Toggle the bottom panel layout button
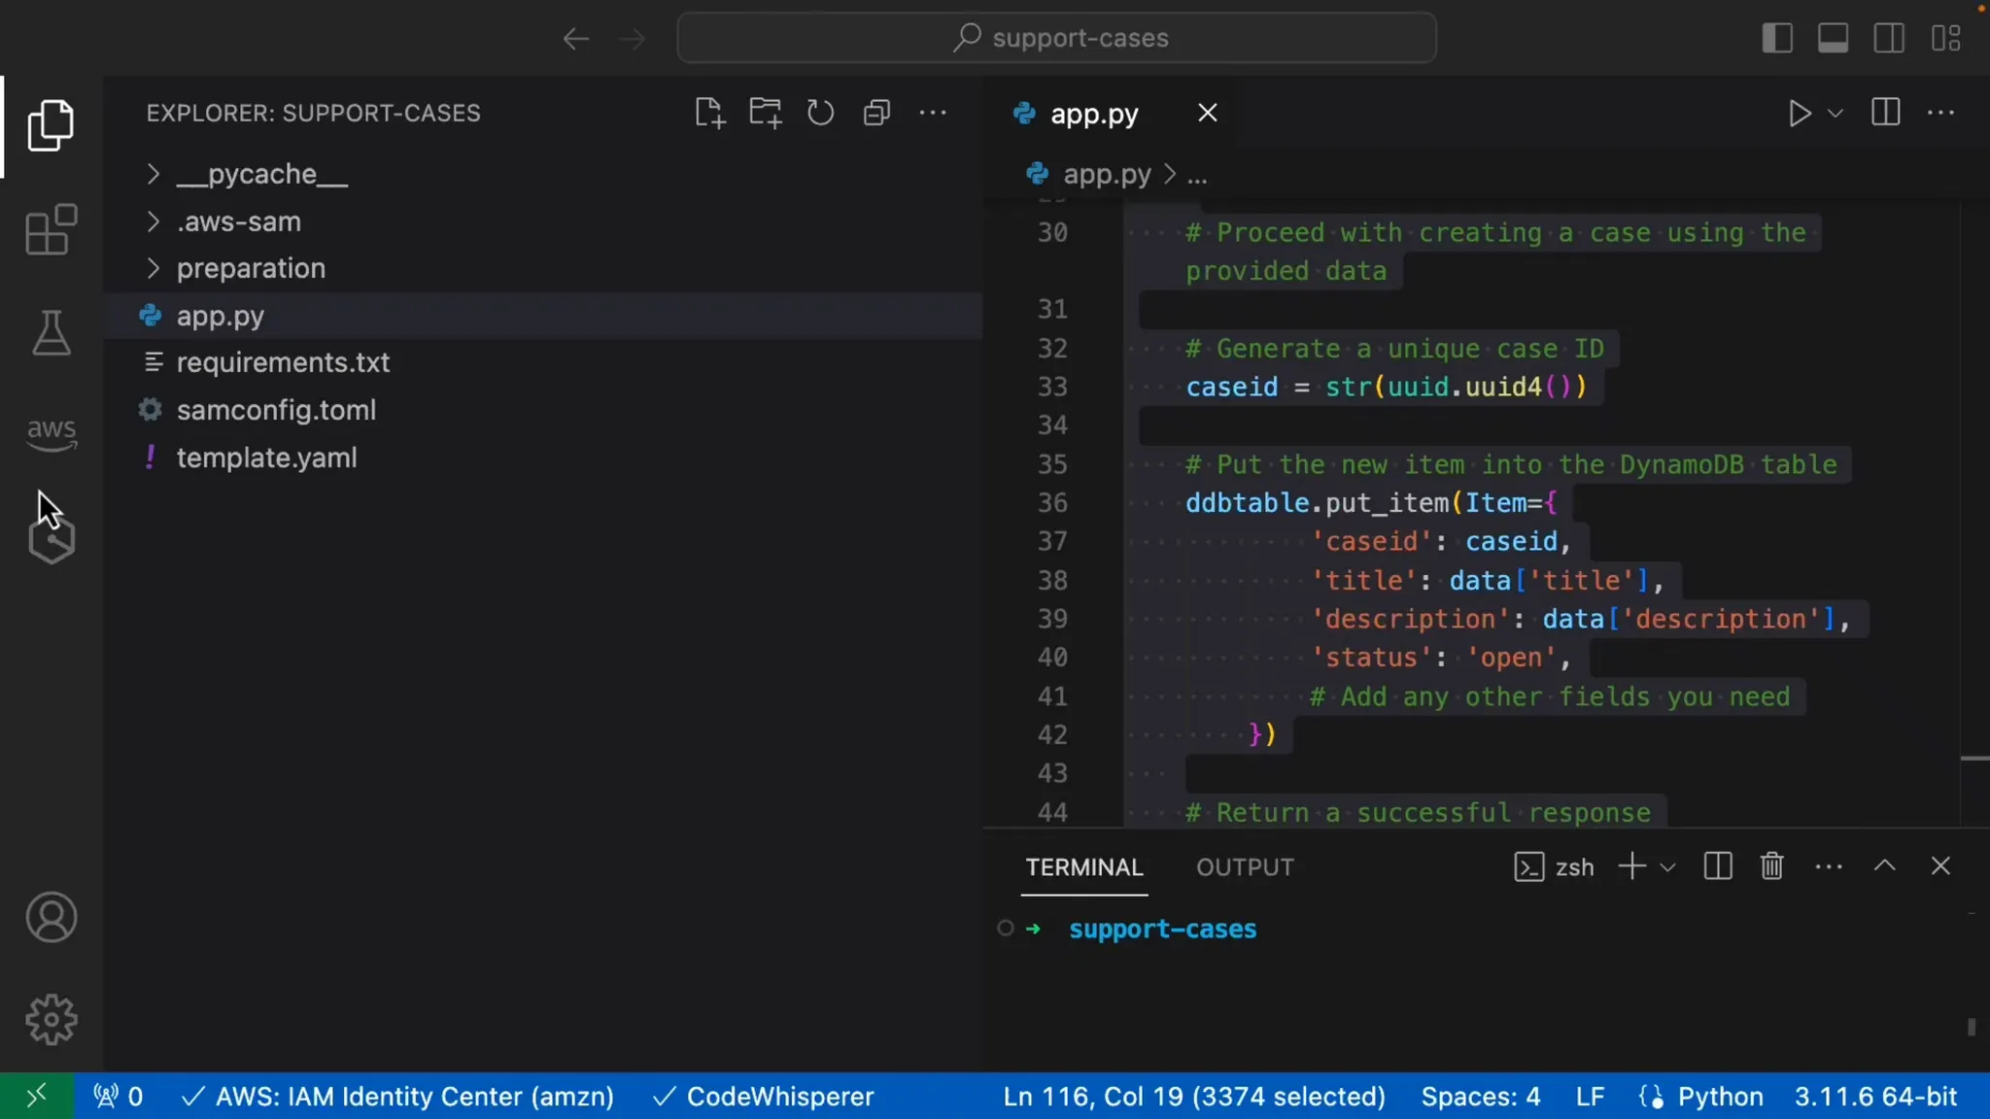Image resolution: width=1990 pixels, height=1119 pixels. 1833,38
